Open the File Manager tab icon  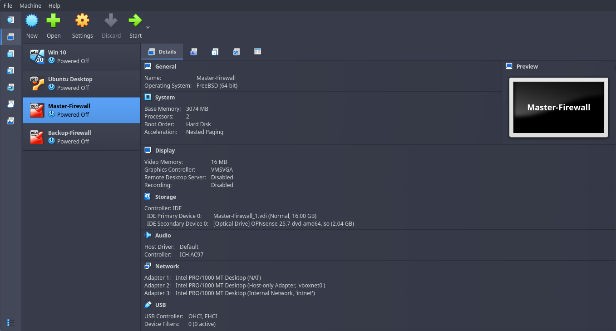click(257, 52)
